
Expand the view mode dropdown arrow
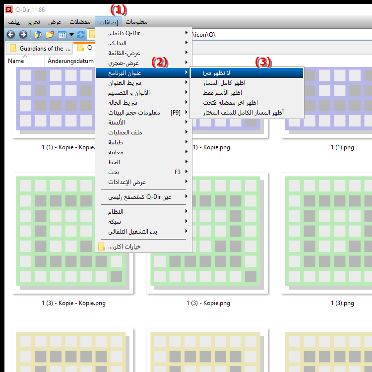coord(71,35)
